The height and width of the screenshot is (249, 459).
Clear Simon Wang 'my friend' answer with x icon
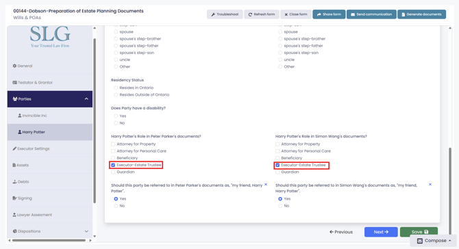[x=430, y=185]
